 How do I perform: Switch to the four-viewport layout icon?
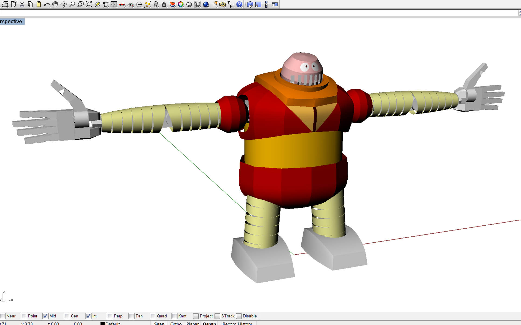114,4
